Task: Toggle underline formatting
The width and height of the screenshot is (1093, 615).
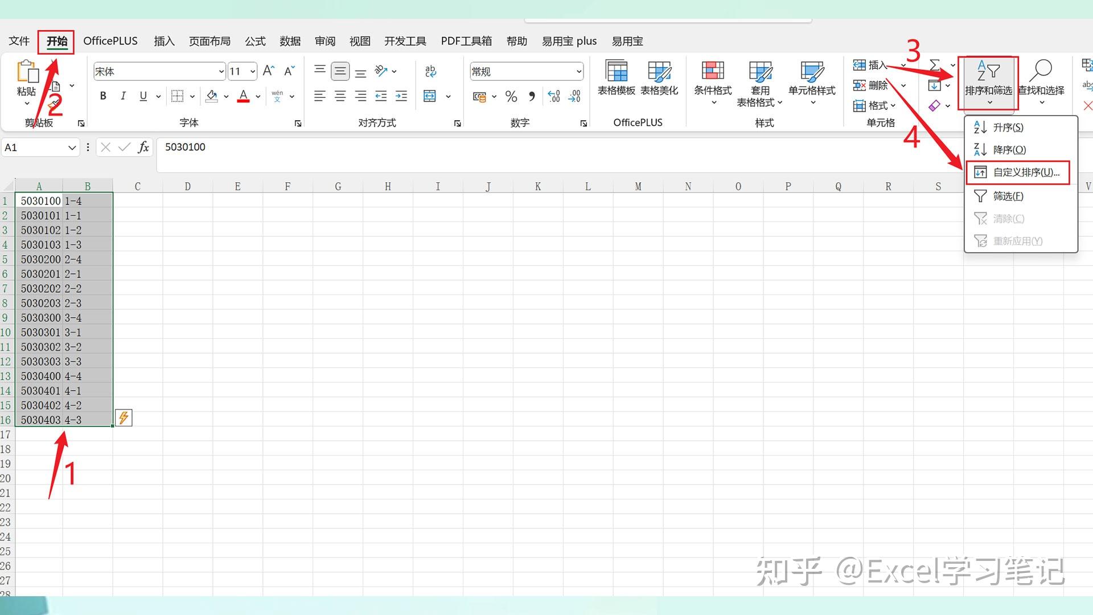Action: pyautogui.click(x=143, y=96)
